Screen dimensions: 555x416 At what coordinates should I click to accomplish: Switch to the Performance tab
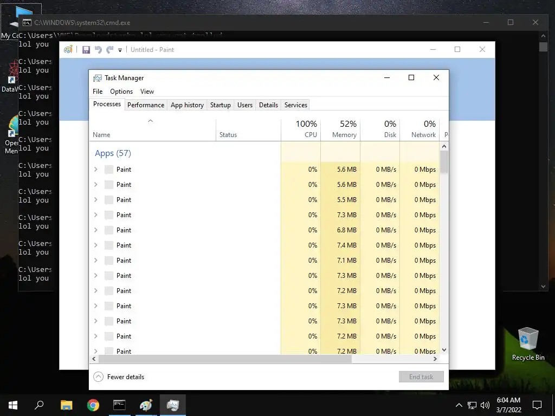pyautogui.click(x=146, y=105)
